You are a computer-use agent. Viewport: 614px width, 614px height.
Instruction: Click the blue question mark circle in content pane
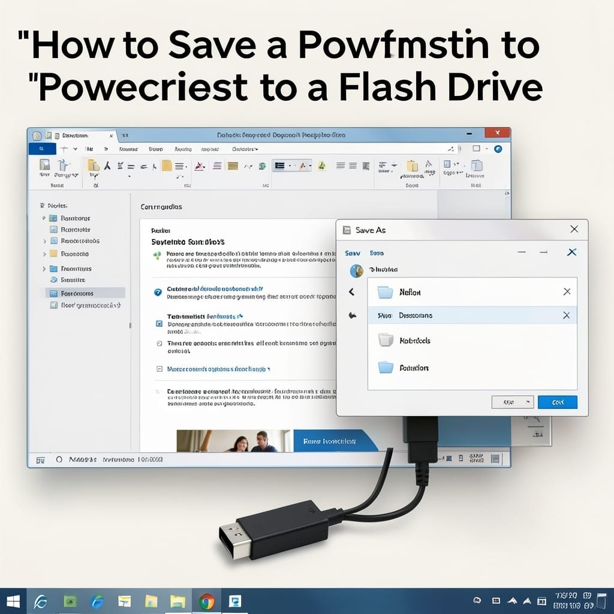click(x=158, y=292)
